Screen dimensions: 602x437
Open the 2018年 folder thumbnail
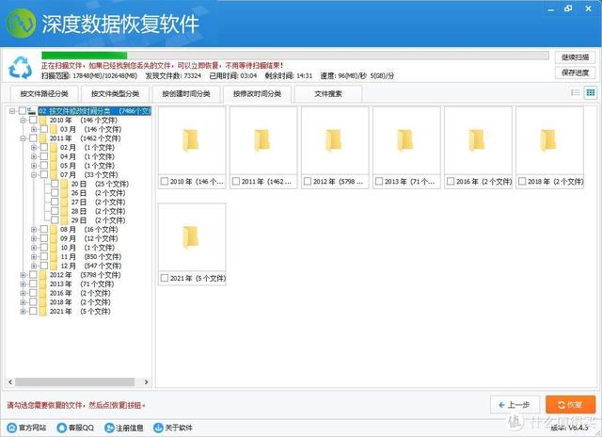pos(549,140)
